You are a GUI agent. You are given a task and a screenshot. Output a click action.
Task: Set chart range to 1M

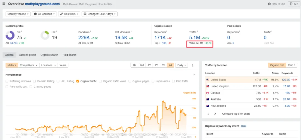point(134,65)
